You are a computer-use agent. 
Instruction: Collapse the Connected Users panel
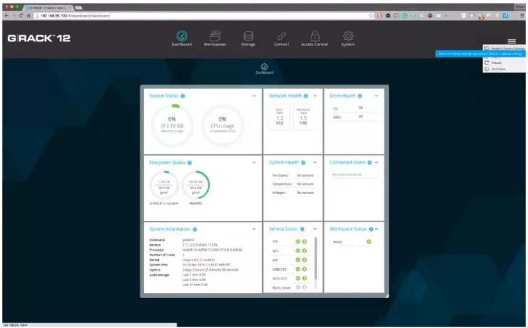(376, 163)
